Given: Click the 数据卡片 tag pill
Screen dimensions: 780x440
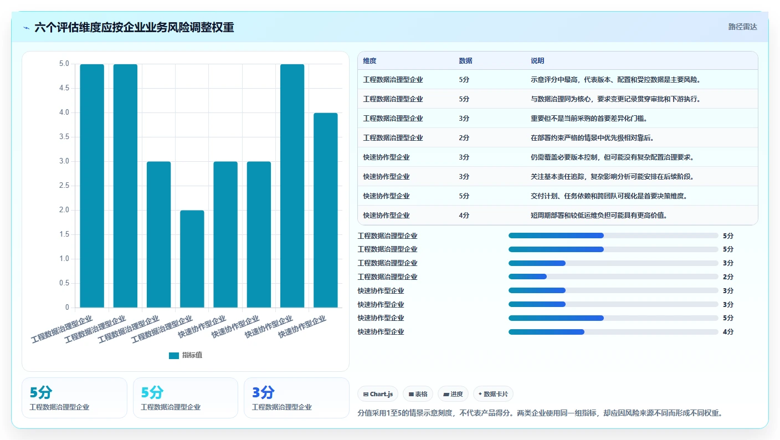Looking at the screenshot, I should (493, 394).
